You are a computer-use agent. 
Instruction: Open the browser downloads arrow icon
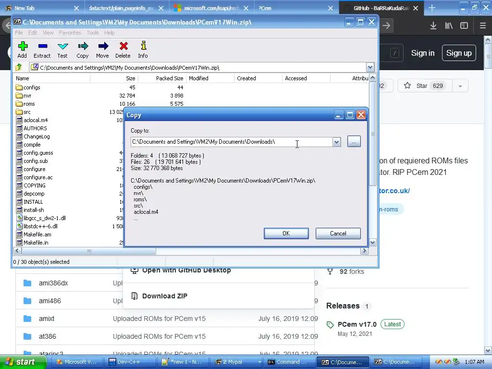(433, 25)
